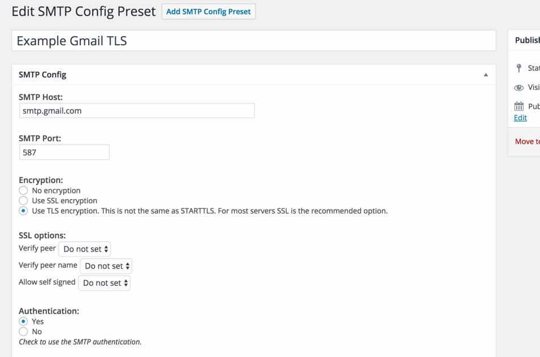
Task: Enable authentication with the Yes radio
Action: coord(23,321)
